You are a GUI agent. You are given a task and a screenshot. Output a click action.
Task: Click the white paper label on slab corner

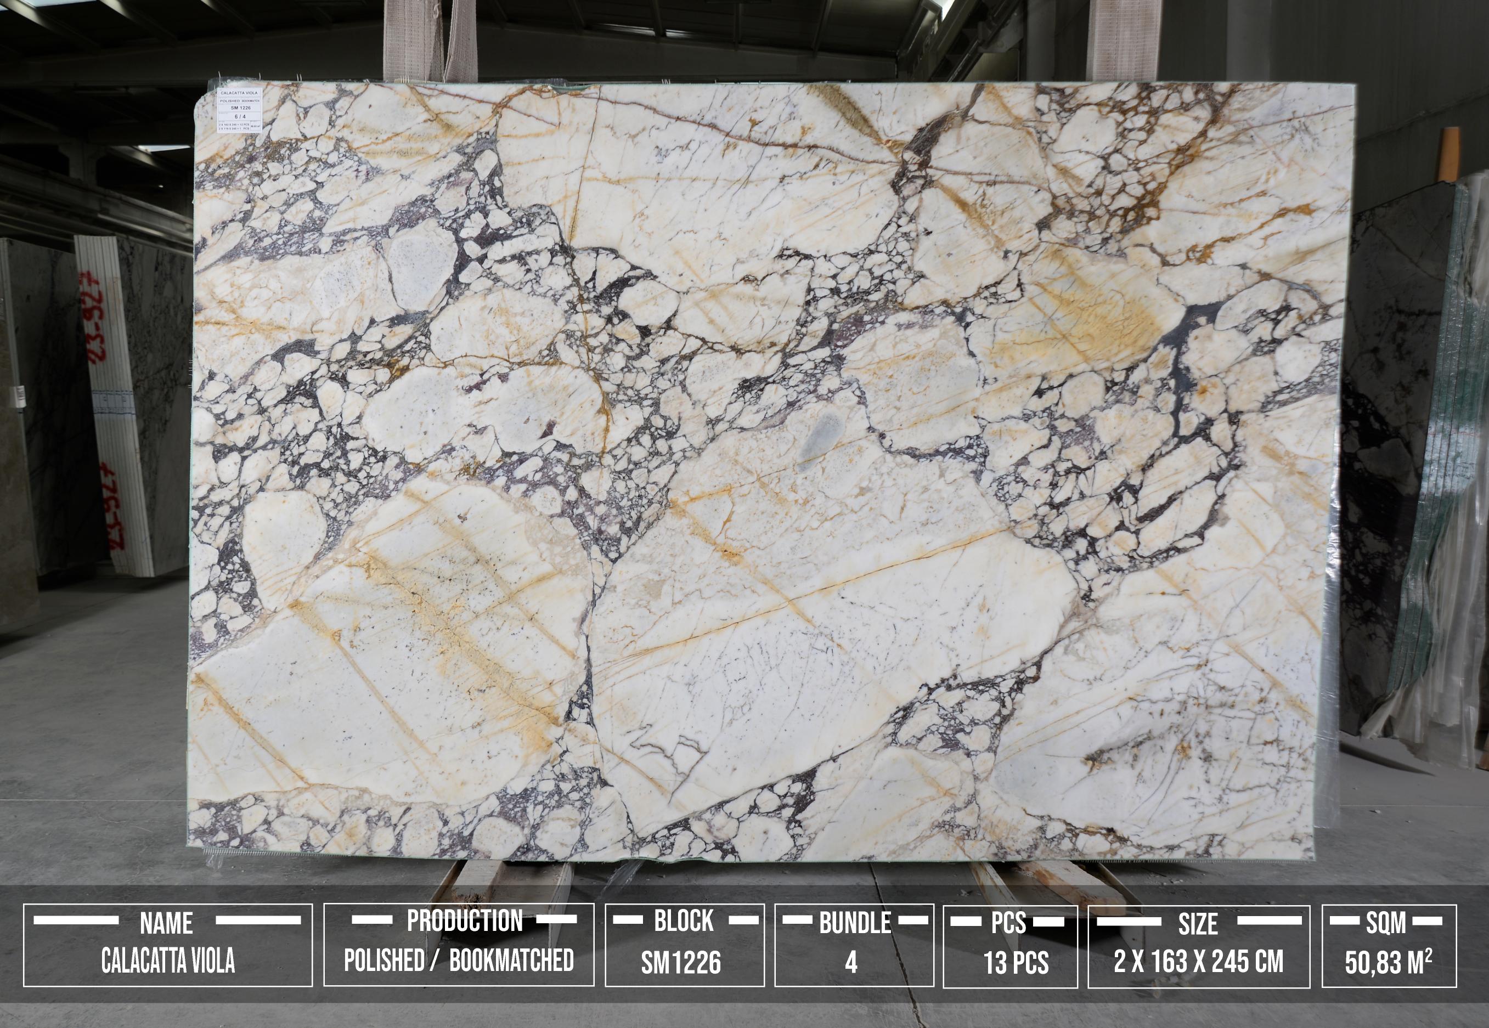point(240,110)
